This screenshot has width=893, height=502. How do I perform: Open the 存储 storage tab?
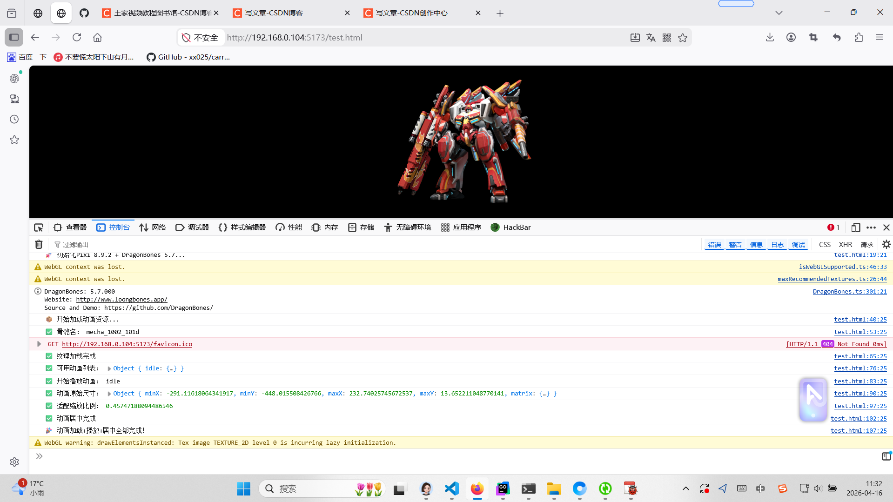click(x=361, y=228)
